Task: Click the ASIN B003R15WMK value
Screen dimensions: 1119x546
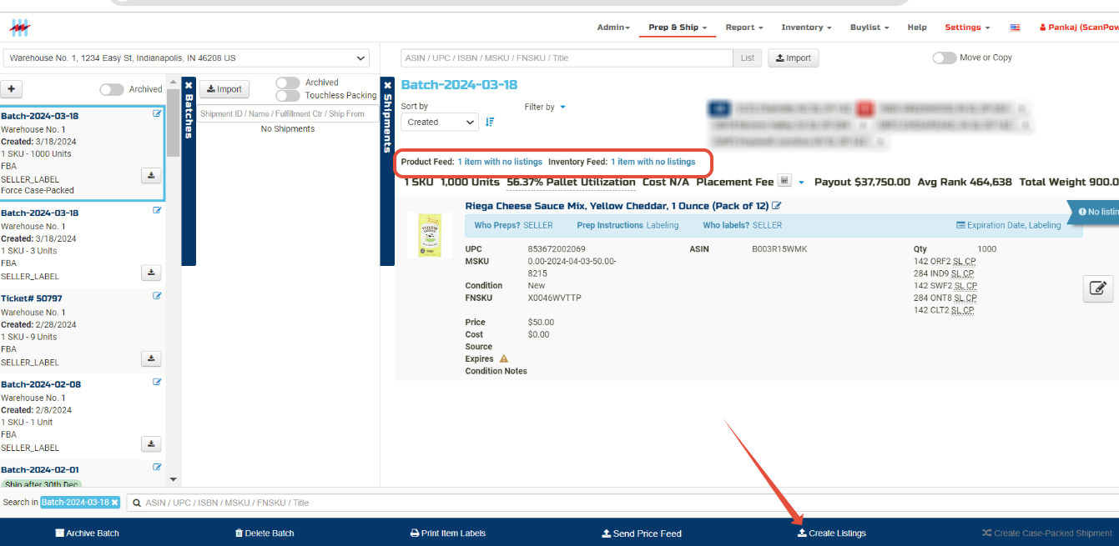Action: click(779, 249)
